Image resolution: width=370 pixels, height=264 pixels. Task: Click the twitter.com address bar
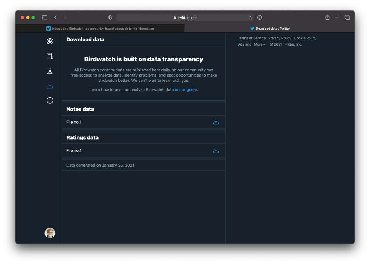[x=185, y=17]
